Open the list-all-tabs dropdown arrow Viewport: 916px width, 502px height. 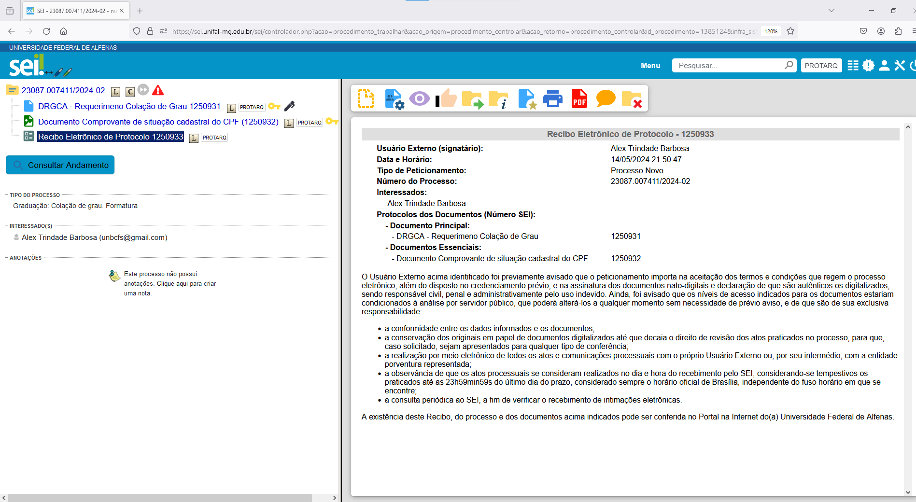click(831, 11)
